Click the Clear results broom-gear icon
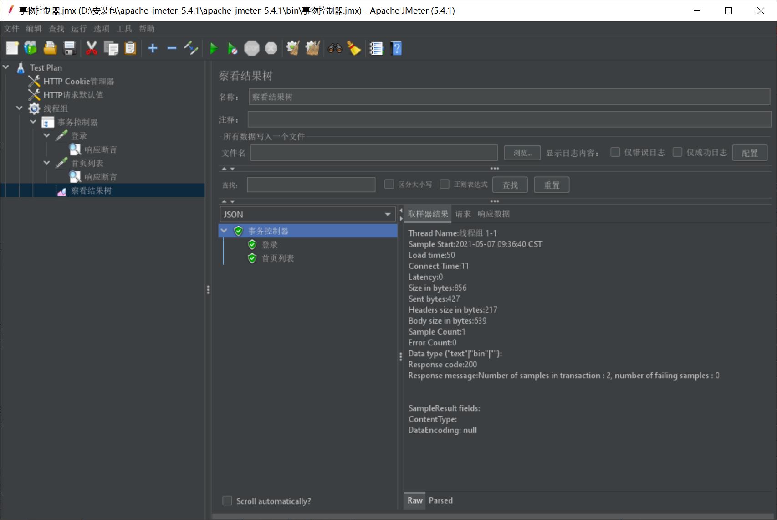Viewport: 777px width, 520px height. [x=292, y=48]
